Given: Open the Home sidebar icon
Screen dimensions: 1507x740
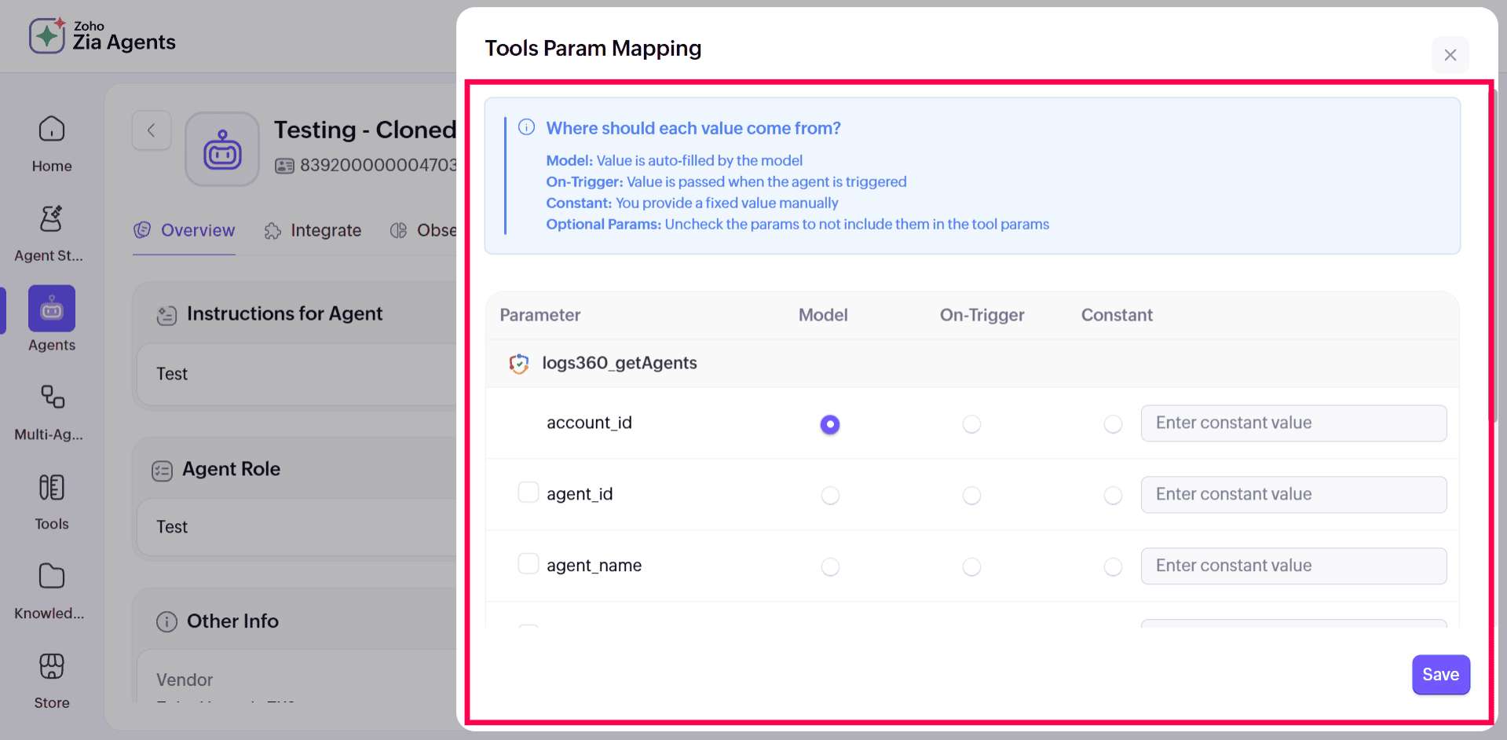Looking at the screenshot, I should pos(52,130).
